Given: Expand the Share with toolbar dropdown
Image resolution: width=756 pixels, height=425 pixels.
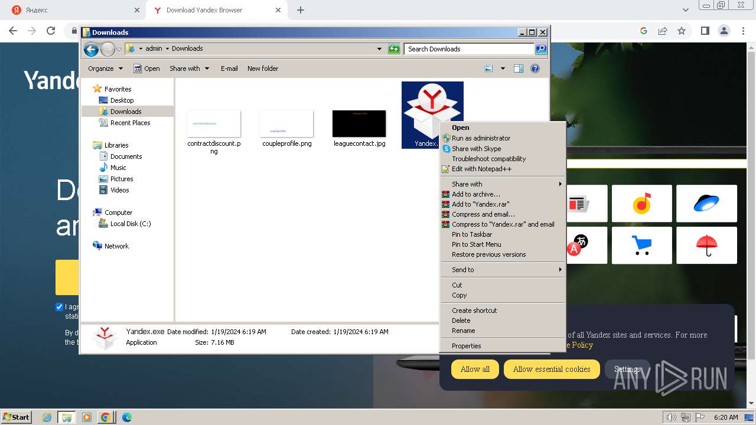Looking at the screenshot, I should click(189, 68).
